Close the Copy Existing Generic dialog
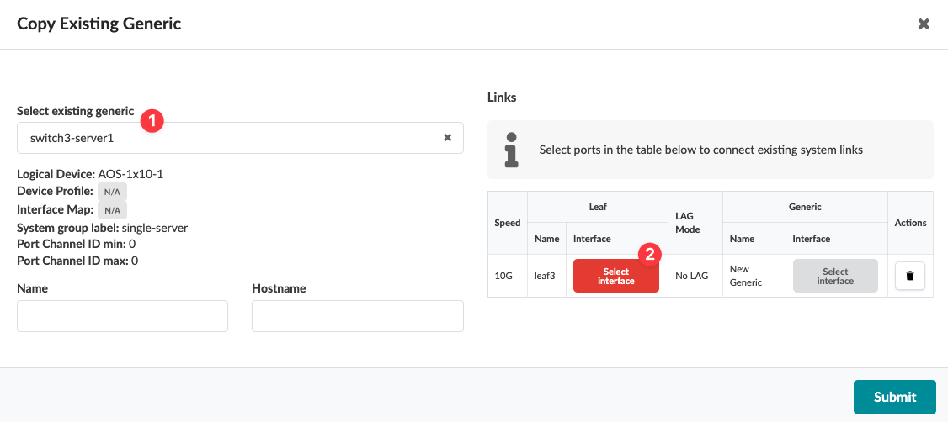948x422 pixels. tap(924, 24)
